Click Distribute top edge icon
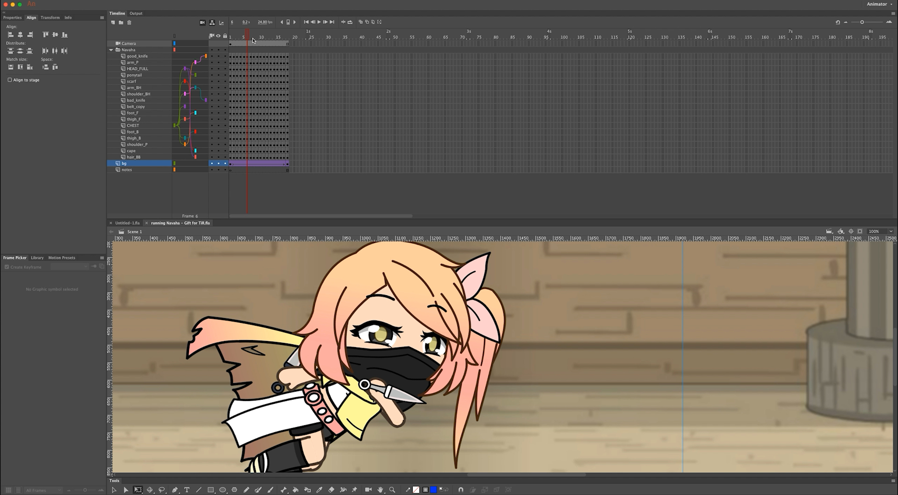This screenshot has height=495, width=898. (11, 51)
